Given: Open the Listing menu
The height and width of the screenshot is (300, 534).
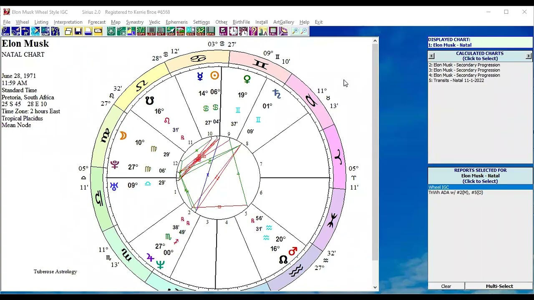Looking at the screenshot, I should [x=41, y=22].
